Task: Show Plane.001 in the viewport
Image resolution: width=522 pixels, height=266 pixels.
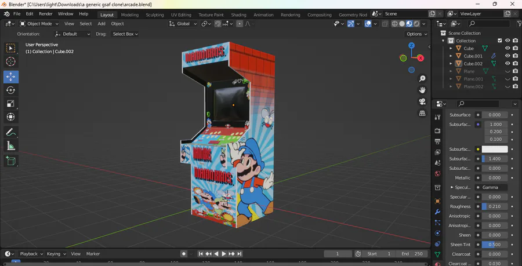Action: click(x=507, y=79)
